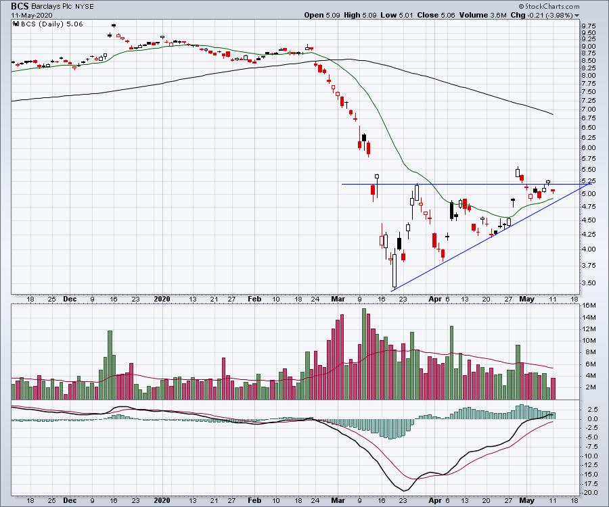Click the 16M volume axis label
The height and width of the screenshot is (507, 609).
tap(589, 306)
